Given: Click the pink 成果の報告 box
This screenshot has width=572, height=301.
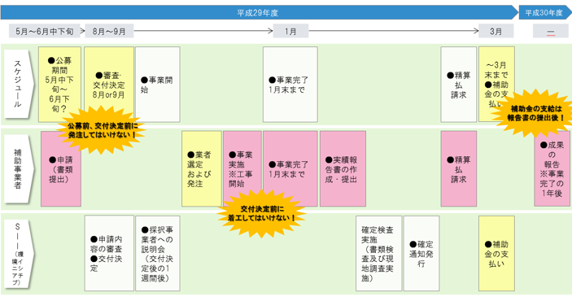Looking at the screenshot, I should 552,169.
